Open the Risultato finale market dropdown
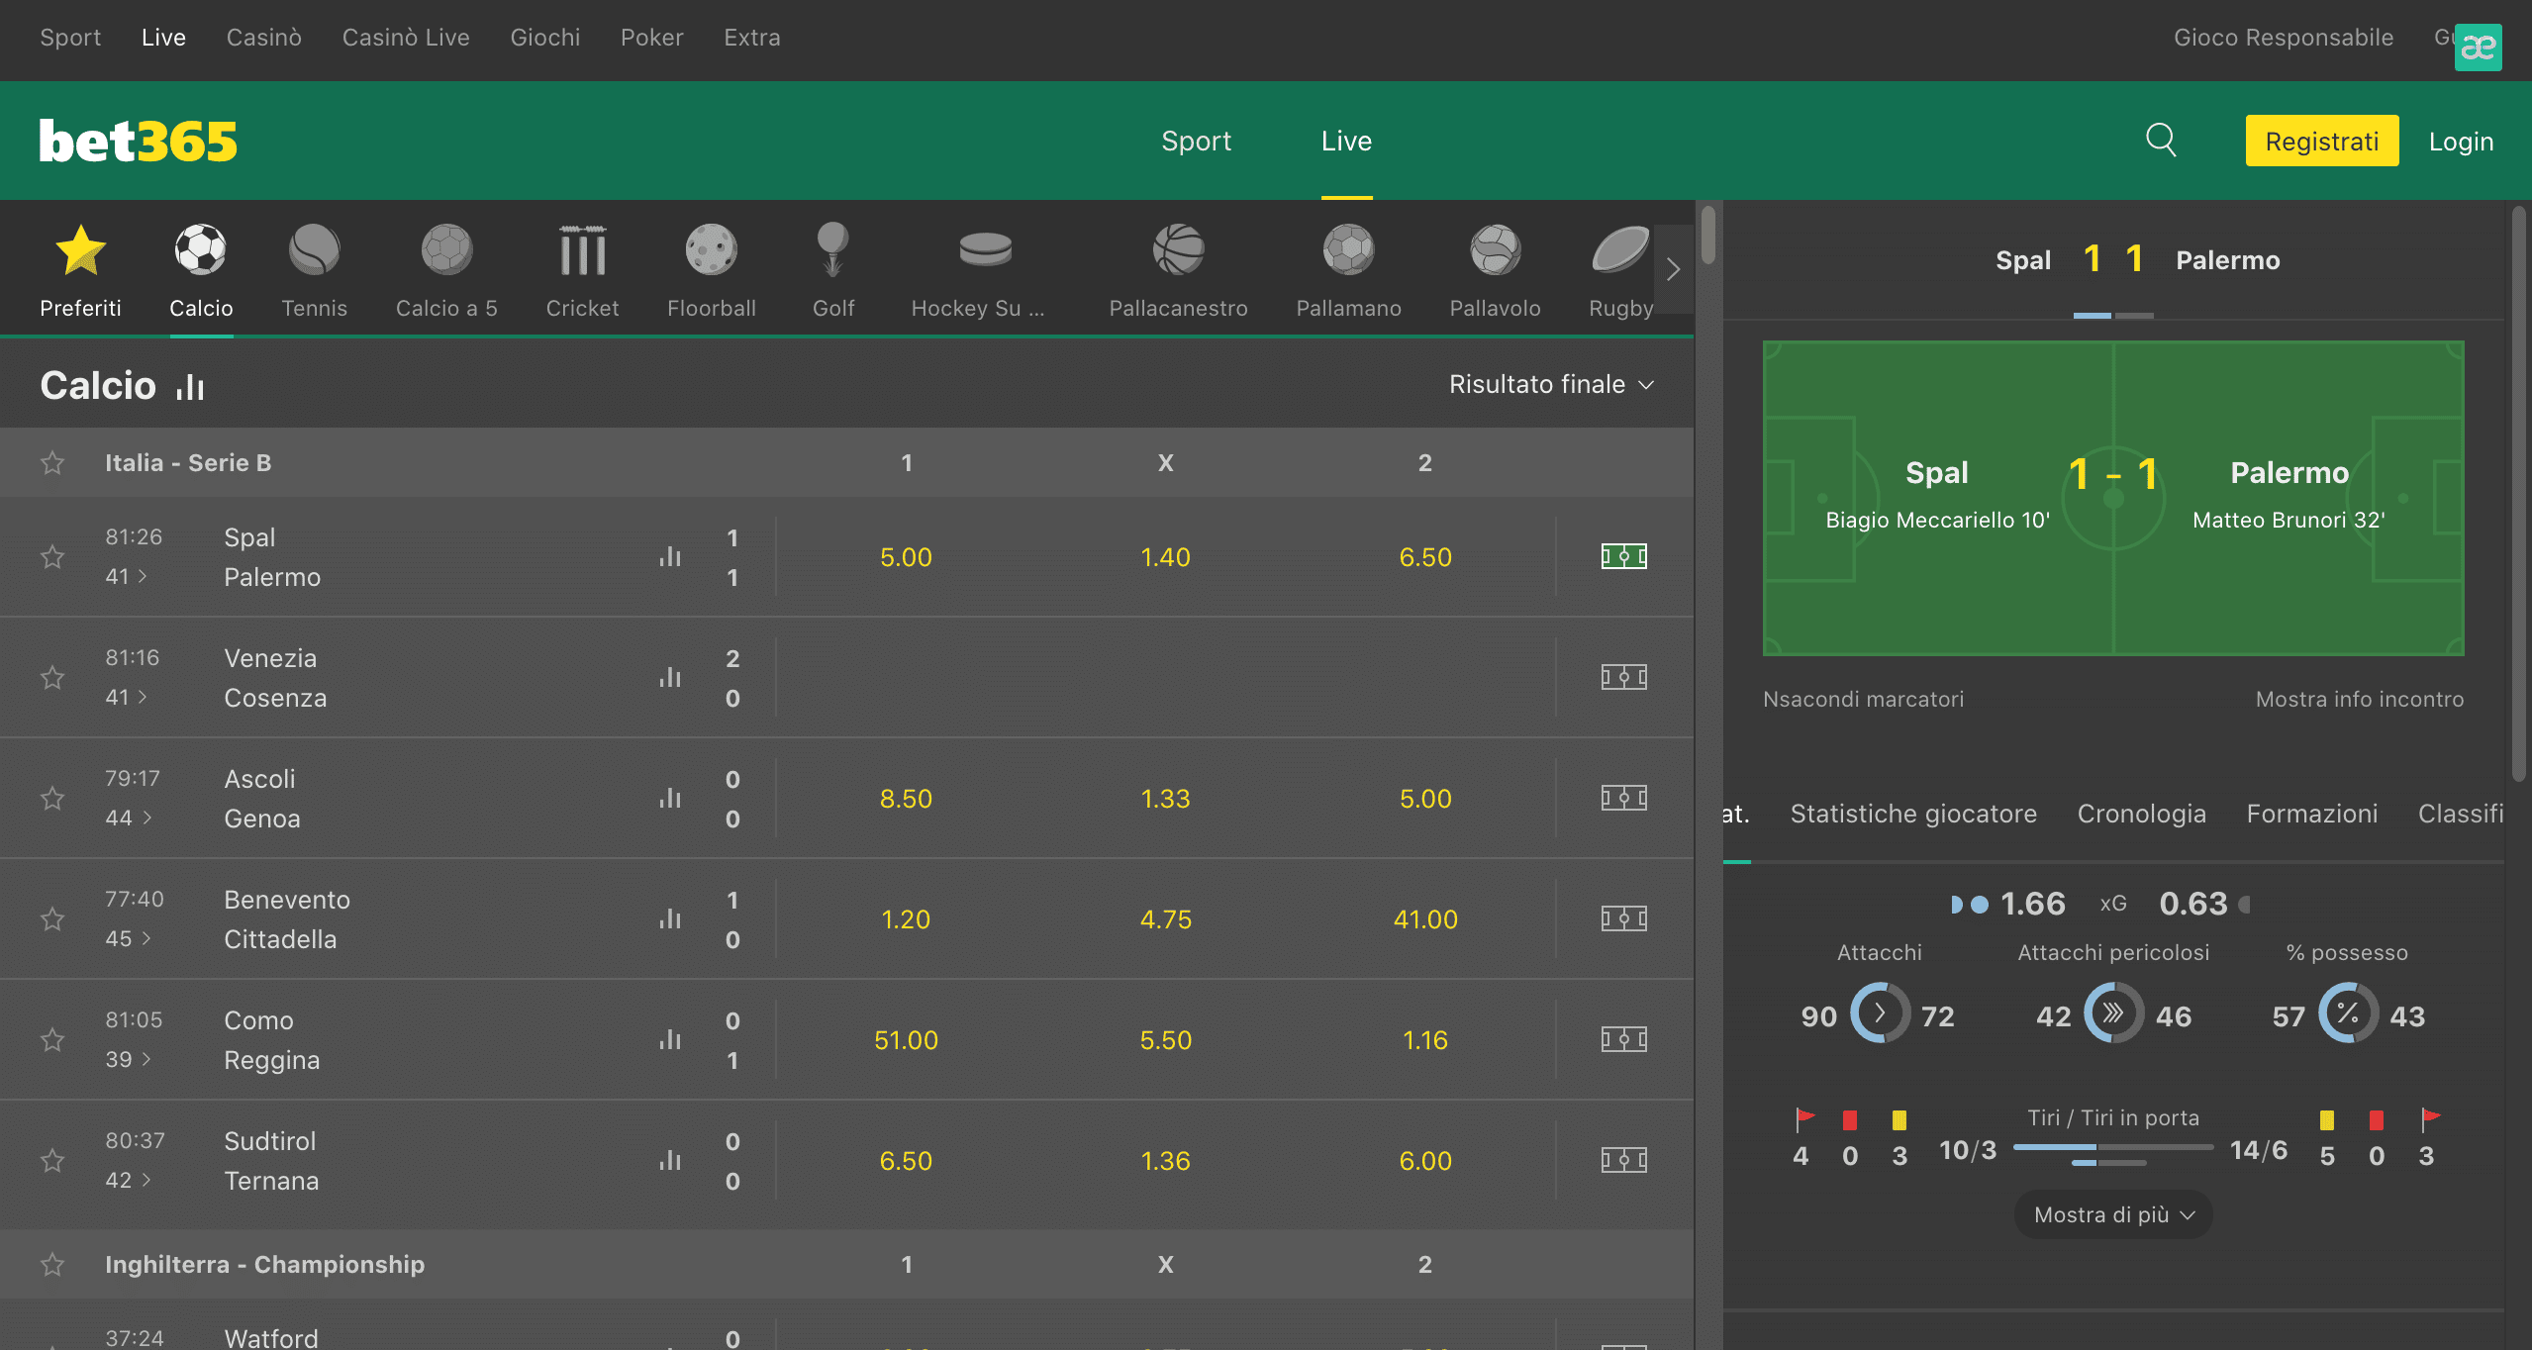 point(1550,384)
